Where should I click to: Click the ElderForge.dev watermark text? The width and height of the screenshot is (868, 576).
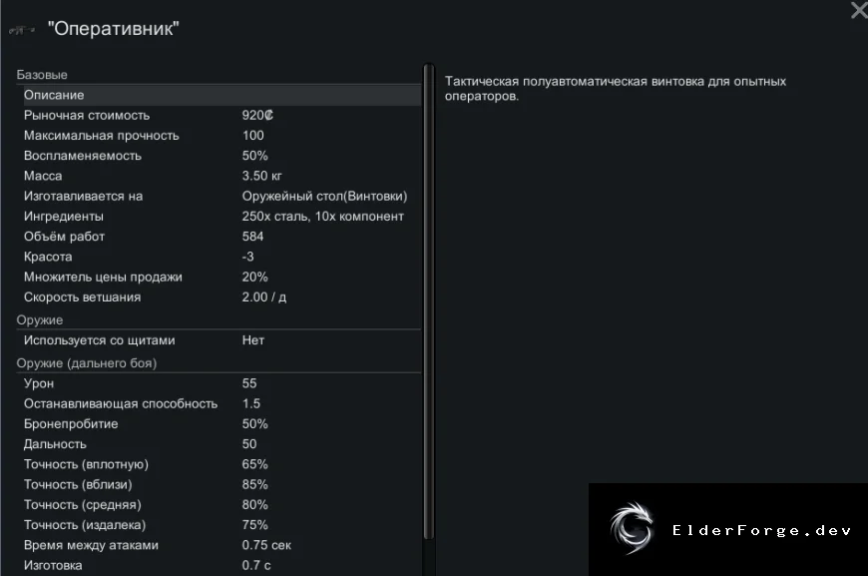(x=761, y=531)
